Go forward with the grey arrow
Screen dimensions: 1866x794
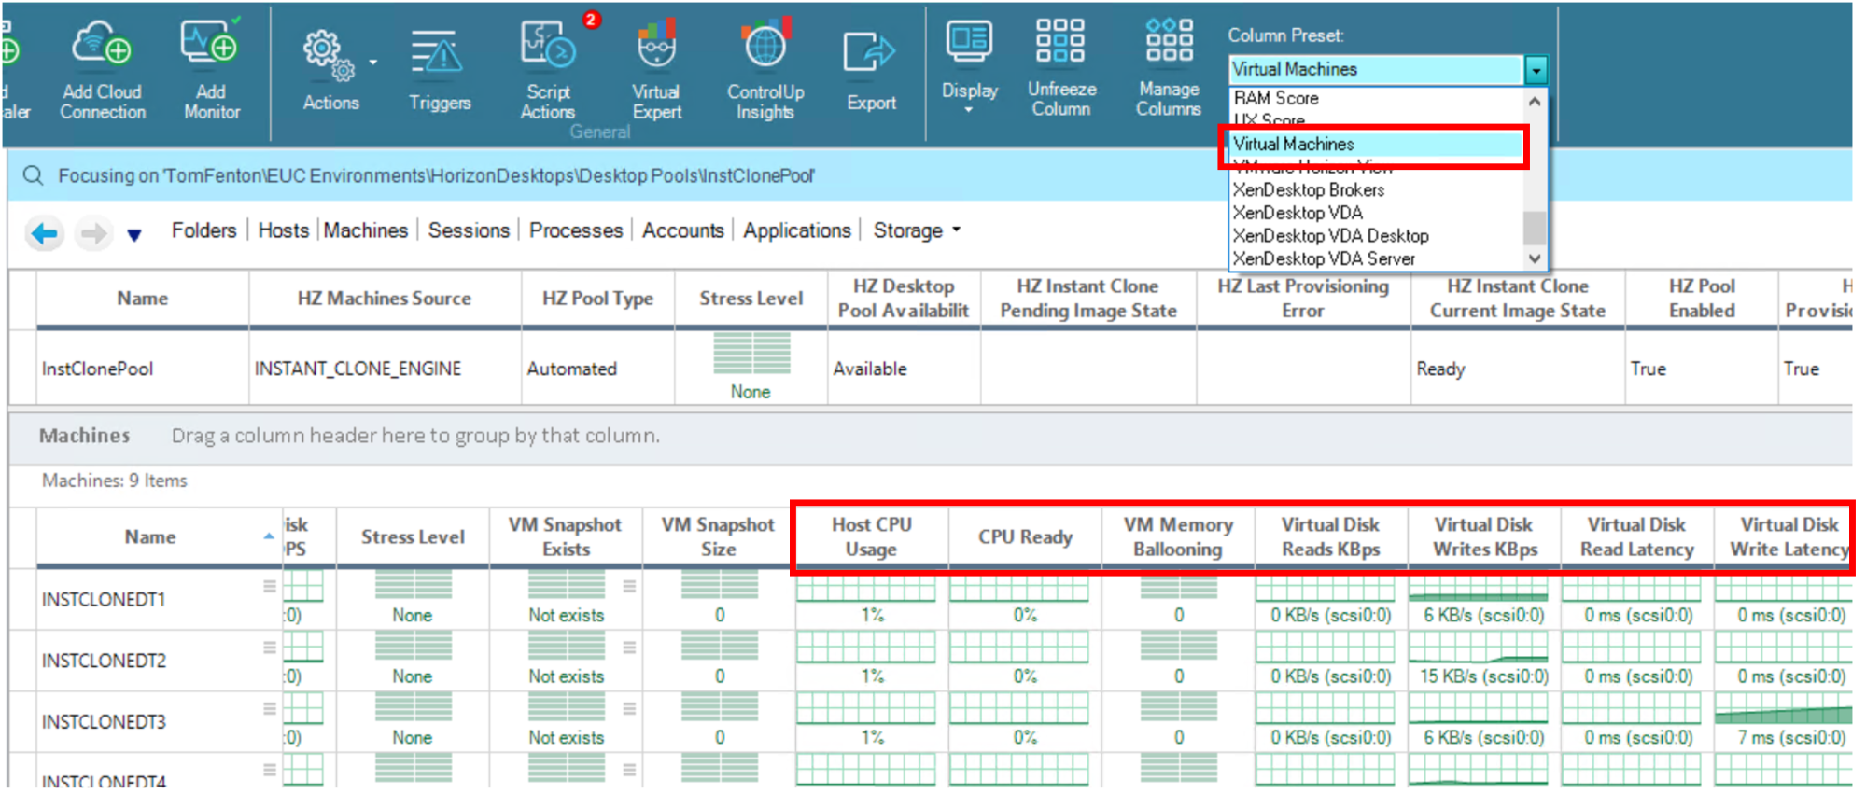coord(92,233)
